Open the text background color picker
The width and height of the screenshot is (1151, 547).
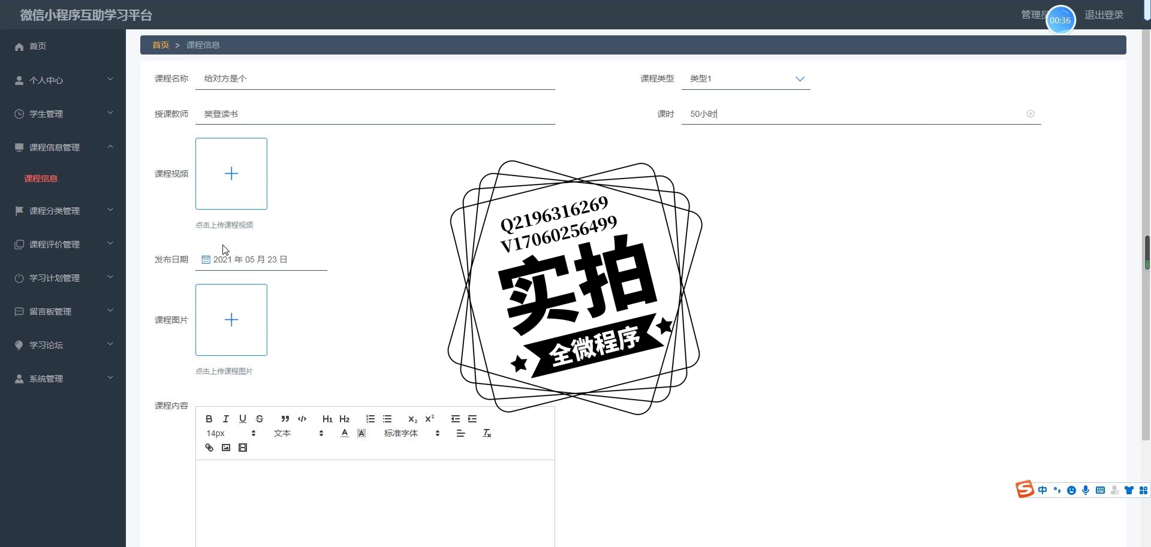pyautogui.click(x=361, y=433)
